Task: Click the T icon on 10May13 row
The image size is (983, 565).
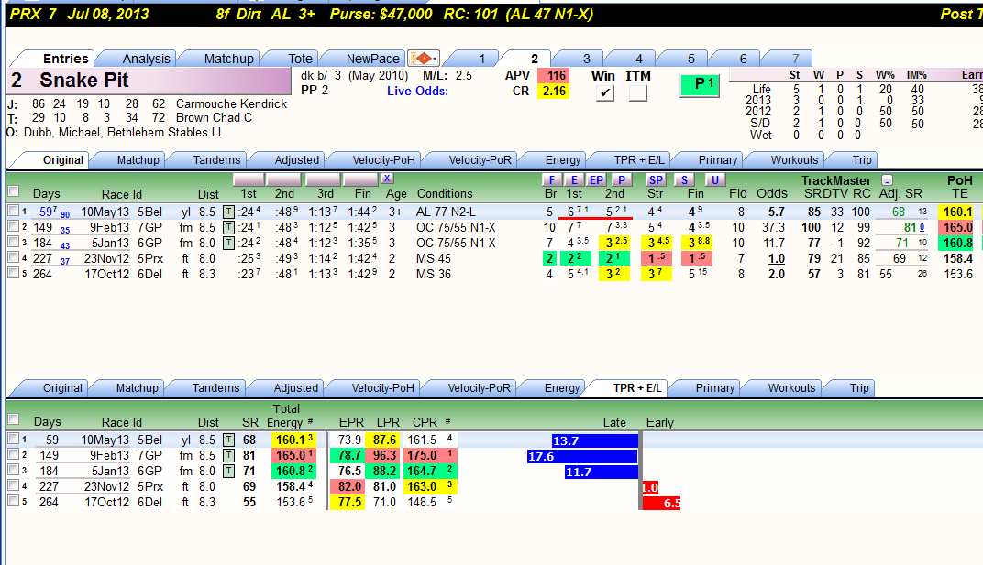Action: tap(229, 212)
